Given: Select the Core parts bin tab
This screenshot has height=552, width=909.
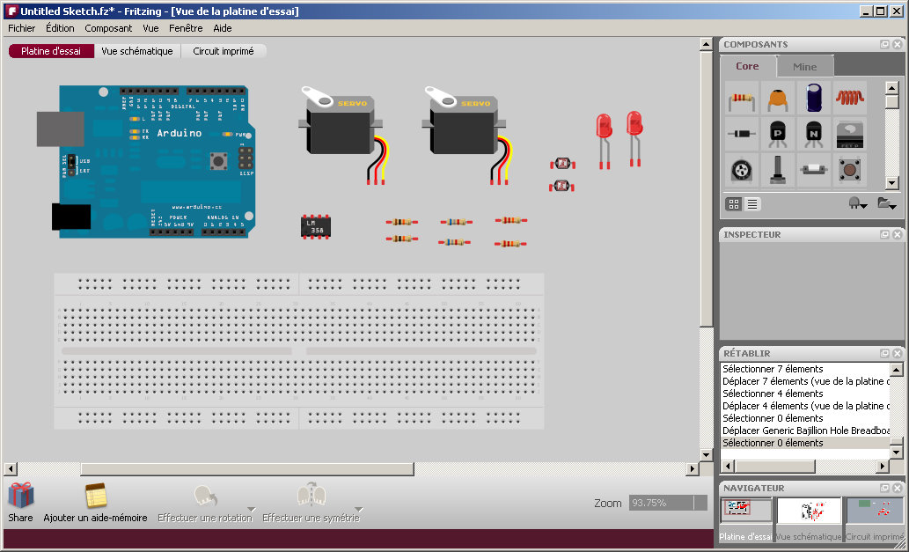Looking at the screenshot, I should coord(747,66).
